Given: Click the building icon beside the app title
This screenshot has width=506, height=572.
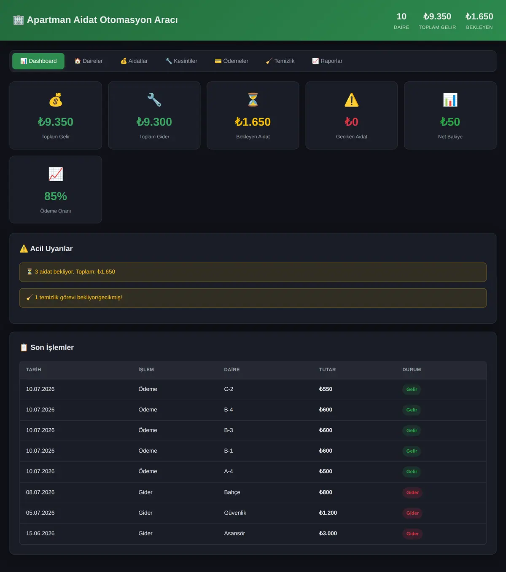Looking at the screenshot, I should 19,20.
